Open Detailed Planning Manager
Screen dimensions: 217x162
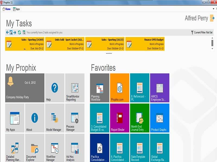[x=14, y=149]
